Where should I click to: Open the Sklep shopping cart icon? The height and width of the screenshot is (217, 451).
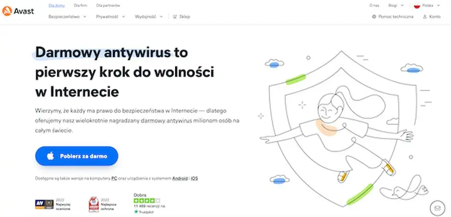coord(174,17)
